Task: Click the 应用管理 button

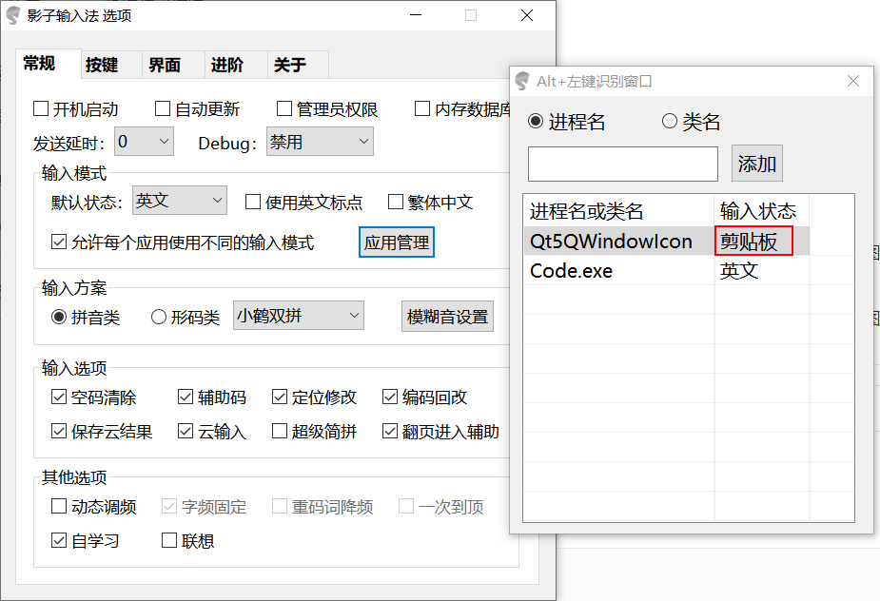Action: 397,242
